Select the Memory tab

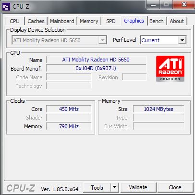[x=89, y=21]
